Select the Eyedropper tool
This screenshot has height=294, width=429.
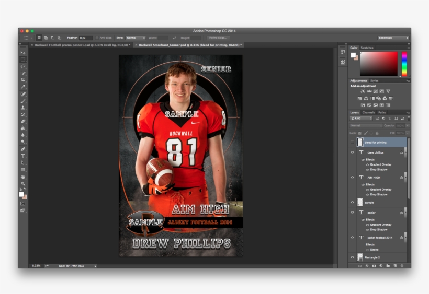pyautogui.click(x=23, y=87)
